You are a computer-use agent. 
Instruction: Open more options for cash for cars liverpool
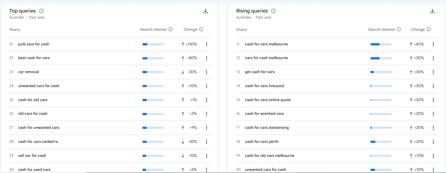pyautogui.click(x=433, y=86)
